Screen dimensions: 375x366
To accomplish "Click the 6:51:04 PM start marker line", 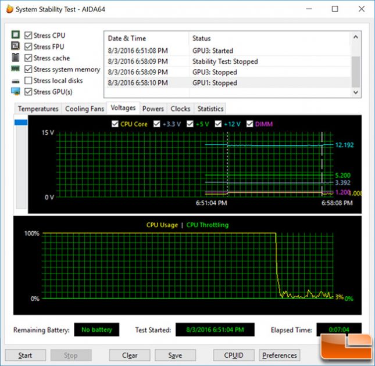I will click(x=227, y=165).
